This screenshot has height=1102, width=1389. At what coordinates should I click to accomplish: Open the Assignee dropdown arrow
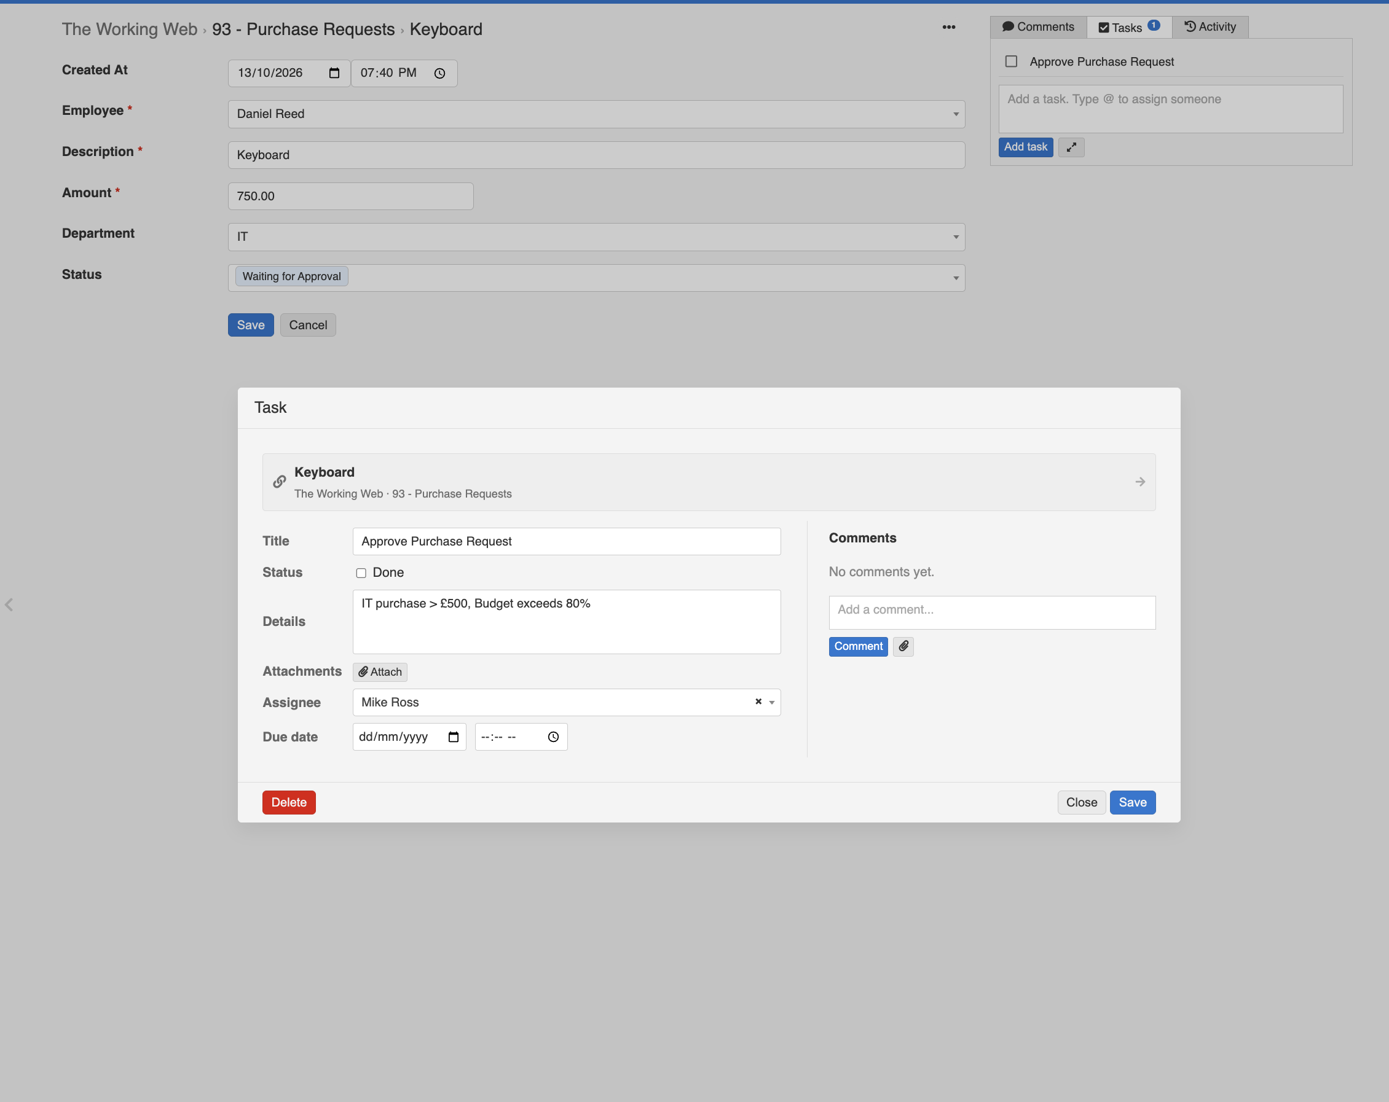pyautogui.click(x=771, y=703)
